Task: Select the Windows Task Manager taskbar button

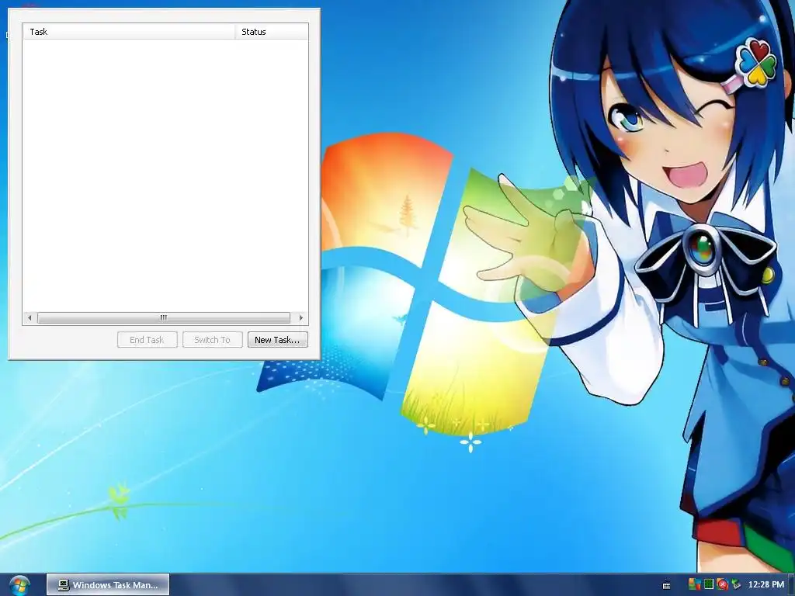Action: pos(108,585)
